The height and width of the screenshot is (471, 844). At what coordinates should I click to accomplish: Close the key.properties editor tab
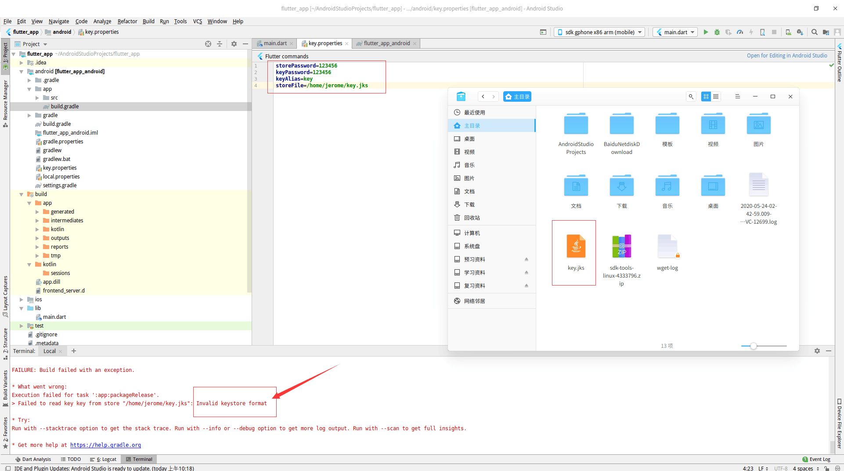point(347,43)
